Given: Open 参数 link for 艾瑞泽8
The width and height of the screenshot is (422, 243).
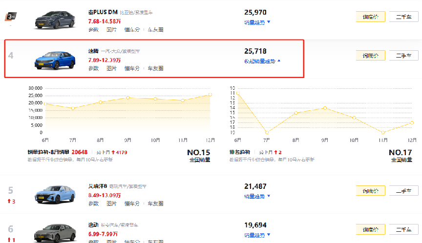Looking at the screenshot, I should click(x=93, y=203).
